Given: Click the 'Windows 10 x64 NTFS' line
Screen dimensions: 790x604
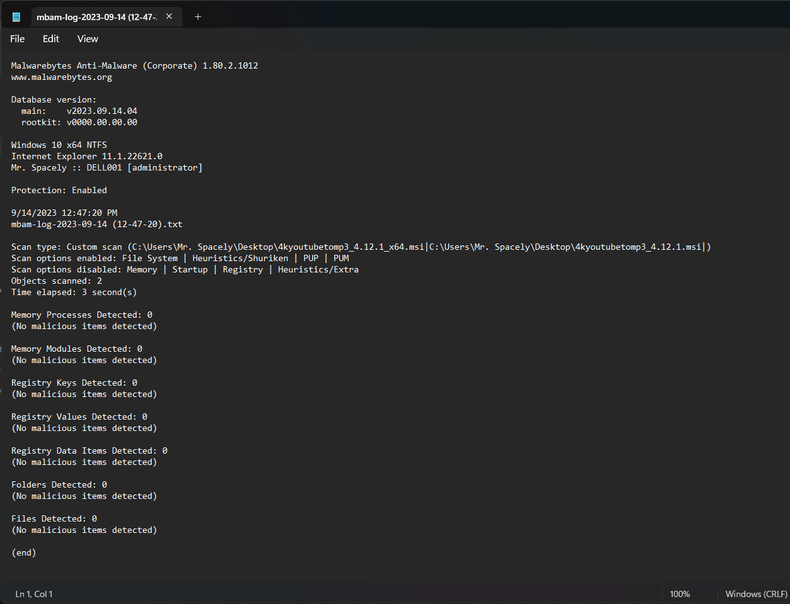Looking at the screenshot, I should pos(59,145).
